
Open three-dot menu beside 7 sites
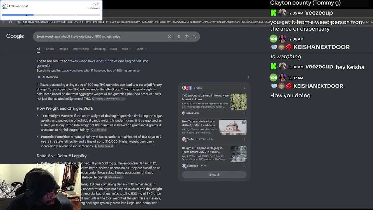245,88
